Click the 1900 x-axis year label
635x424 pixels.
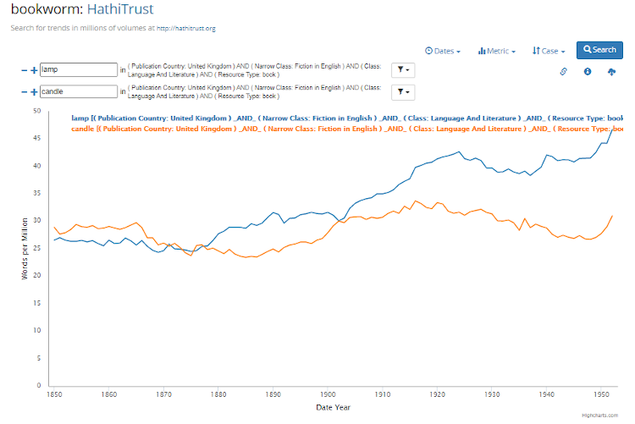328,394
